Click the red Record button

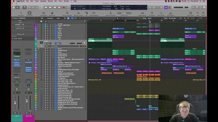pos(64,7)
